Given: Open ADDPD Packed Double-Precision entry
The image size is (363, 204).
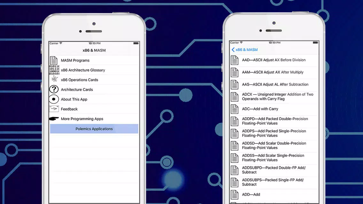Looking at the screenshot, I should click(x=274, y=121).
